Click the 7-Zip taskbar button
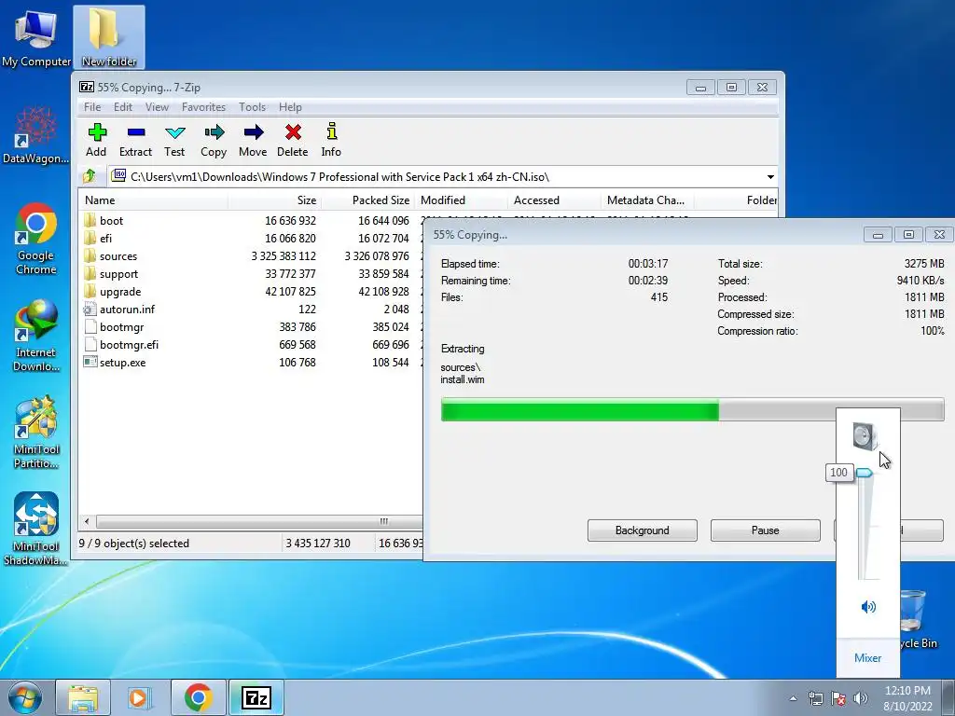The image size is (955, 716). [x=256, y=697]
